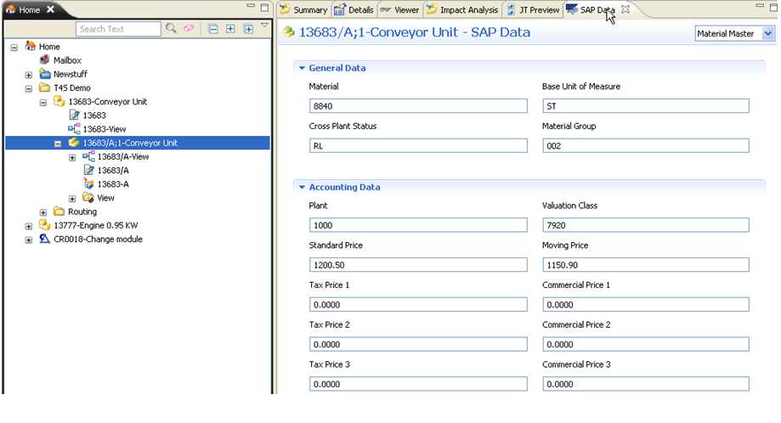Image resolution: width=781 pixels, height=423 pixels.
Task: Click the Tax Price 1 field
Action: pyautogui.click(x=418, y=305)
